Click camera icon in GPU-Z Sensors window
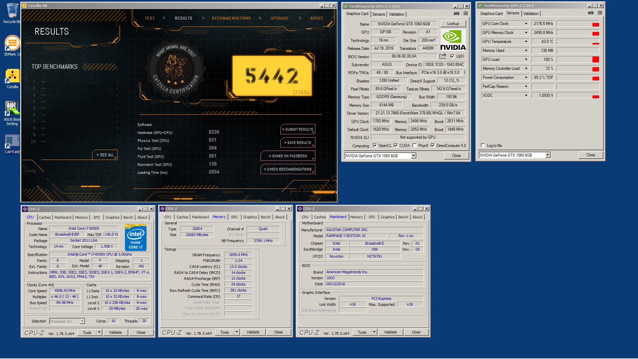638x359 pixels. [591, 13]
